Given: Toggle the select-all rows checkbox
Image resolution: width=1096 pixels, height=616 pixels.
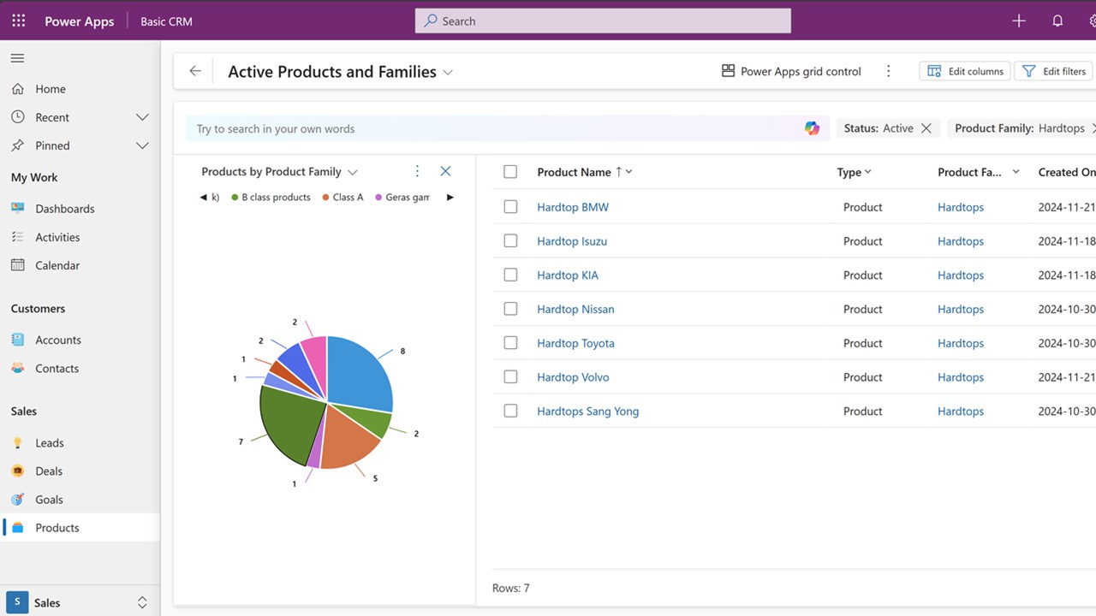Looking at the screenshot, I should coord(510,172).
